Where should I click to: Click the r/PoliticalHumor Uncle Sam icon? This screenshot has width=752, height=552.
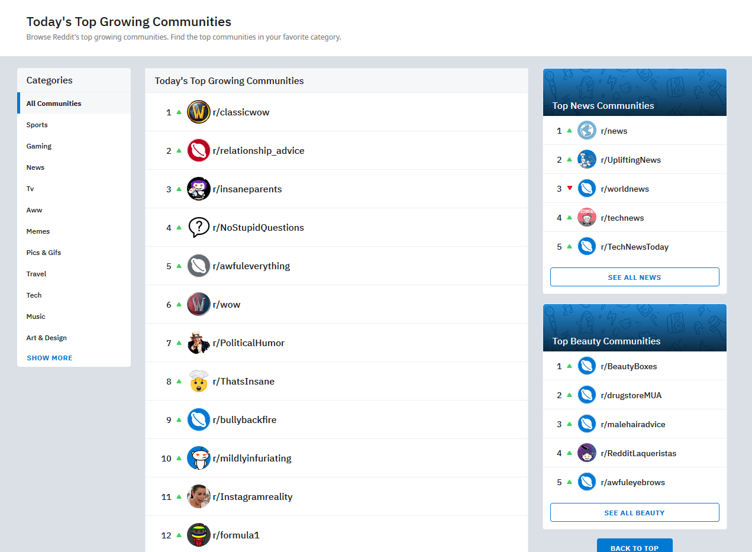[x=198, y=343]
